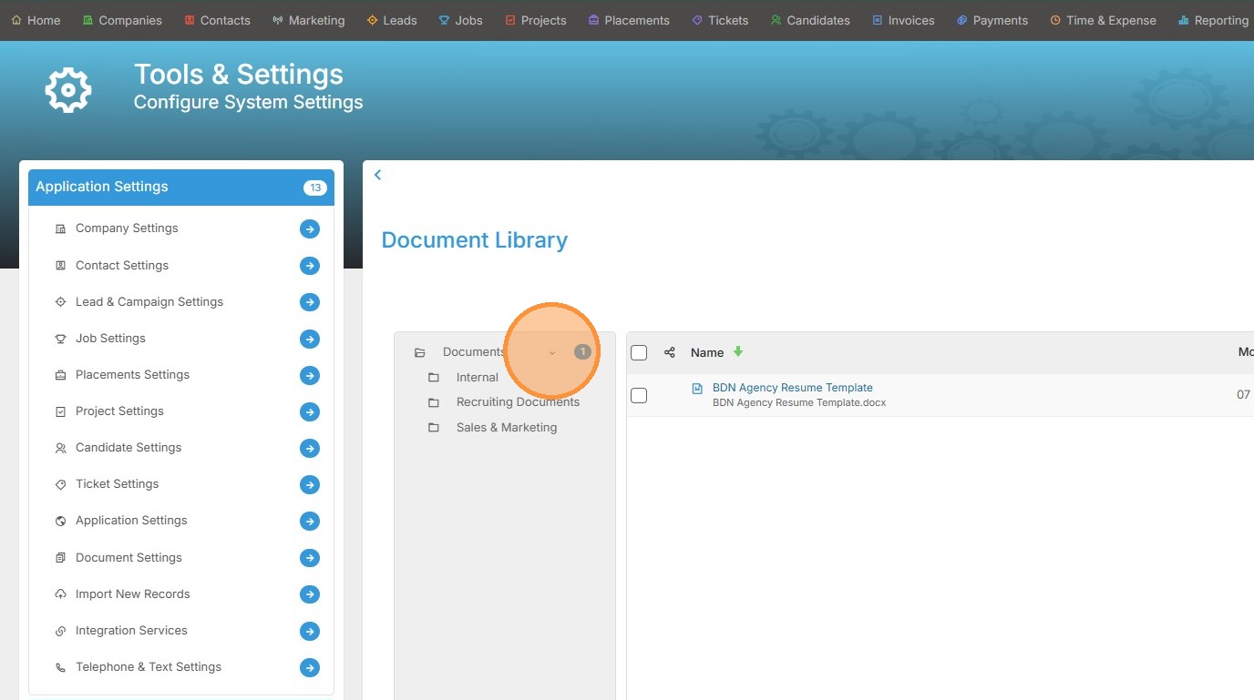Click the arrow icon beside Integration Services
This screenshot has height=700, width=1254.
[x=310, y=631]
